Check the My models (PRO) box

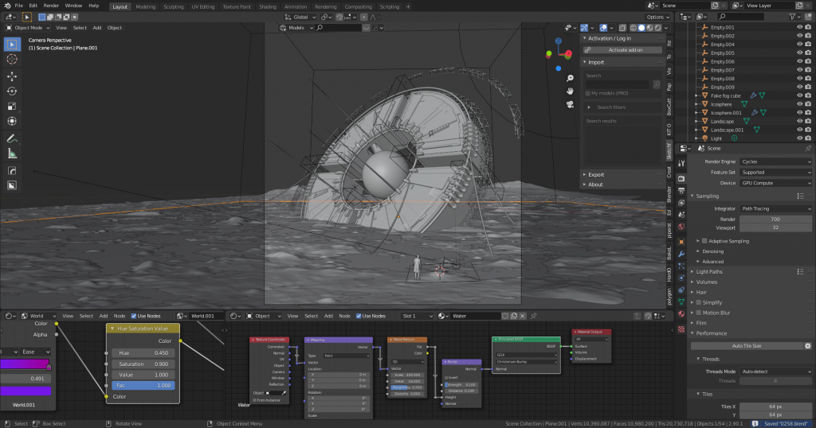(x=588, y=94)
